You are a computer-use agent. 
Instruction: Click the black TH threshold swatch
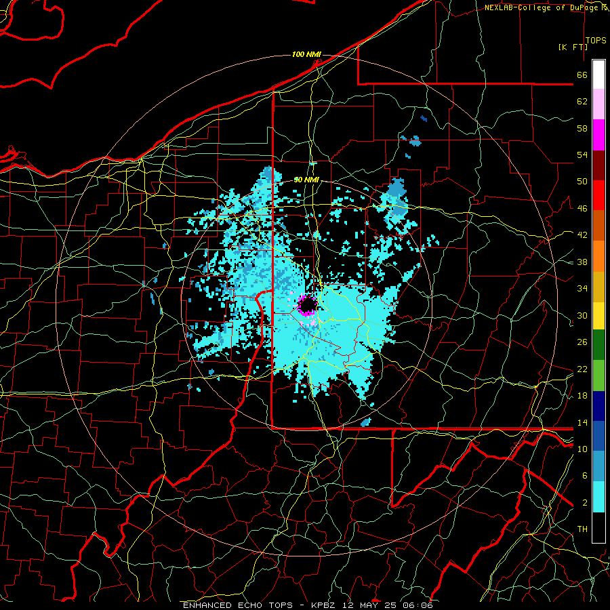(598, 527)
